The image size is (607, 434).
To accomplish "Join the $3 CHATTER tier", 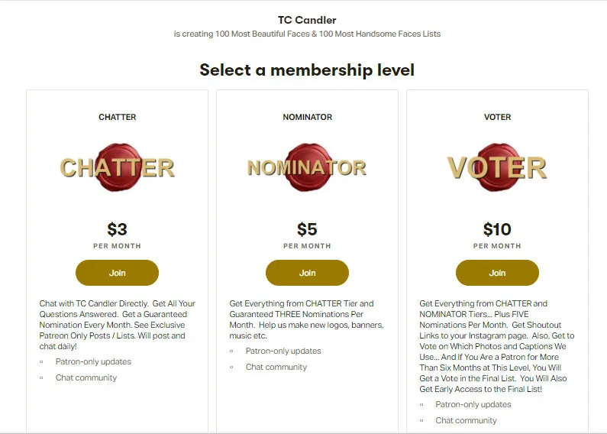I will [x=117, y=273].
